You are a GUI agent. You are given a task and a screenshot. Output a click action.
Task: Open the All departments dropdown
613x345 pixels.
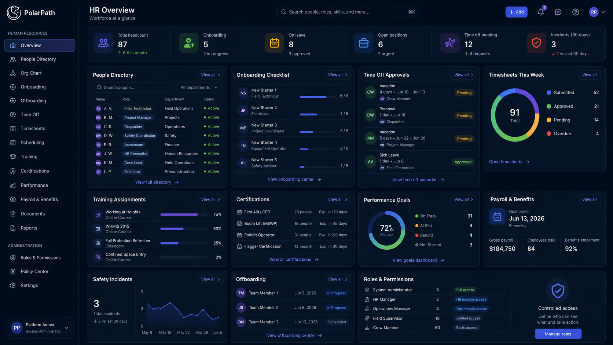(199, 88)
